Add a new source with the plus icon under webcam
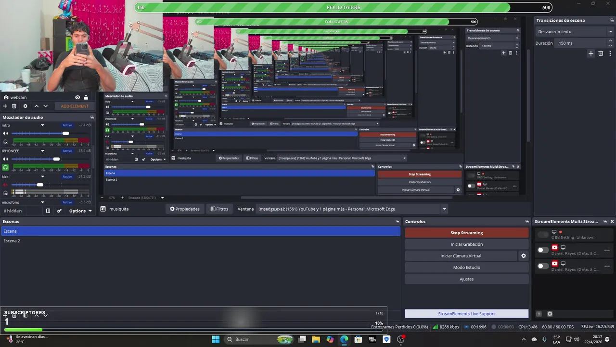 5,106
